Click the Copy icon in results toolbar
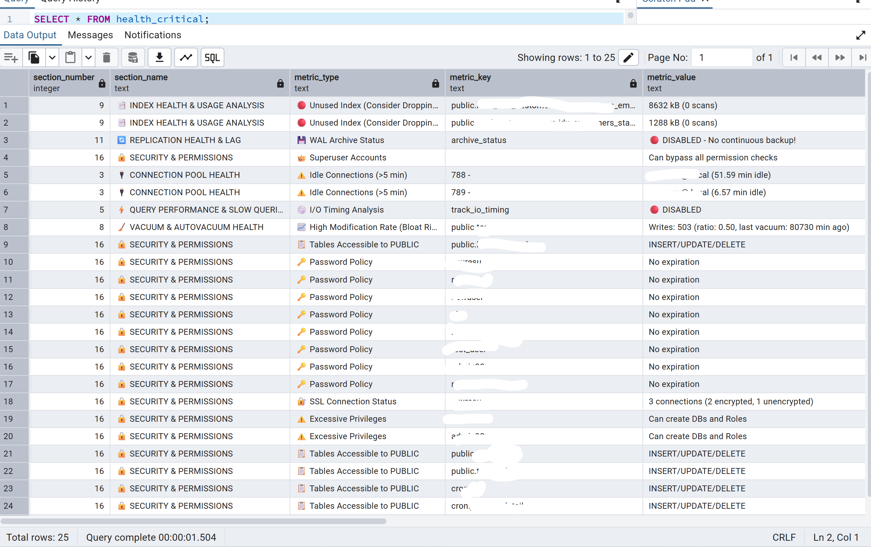This screenshot has height=547, width=871. point(34,57)
